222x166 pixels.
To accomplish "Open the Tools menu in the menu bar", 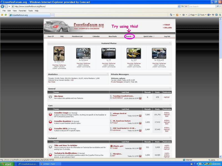I will click(x=31, y=11).
